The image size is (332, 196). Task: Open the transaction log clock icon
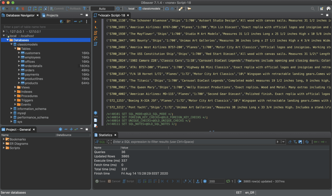118,9
